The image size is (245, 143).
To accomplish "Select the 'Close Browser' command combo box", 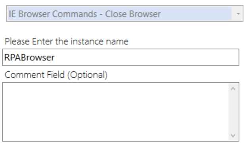I will pyautogui.click(x=125, y=14).
